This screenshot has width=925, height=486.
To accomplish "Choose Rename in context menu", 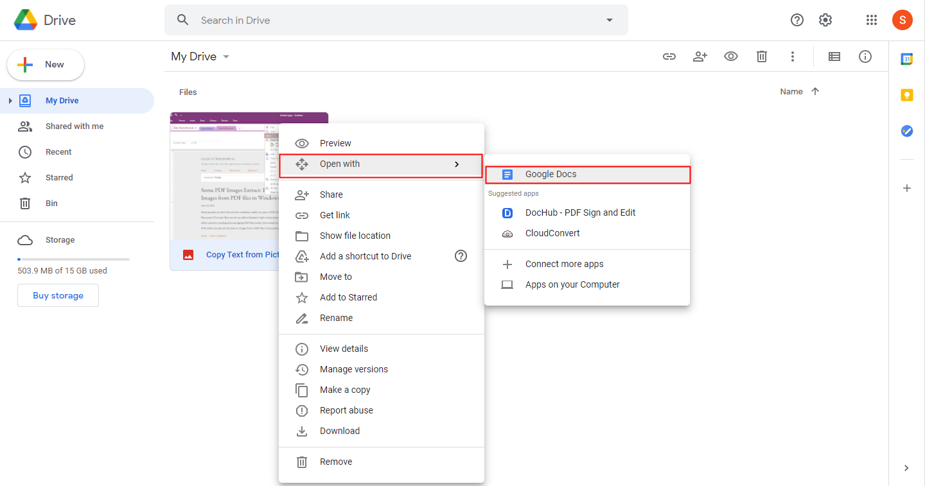I will 381,318.
